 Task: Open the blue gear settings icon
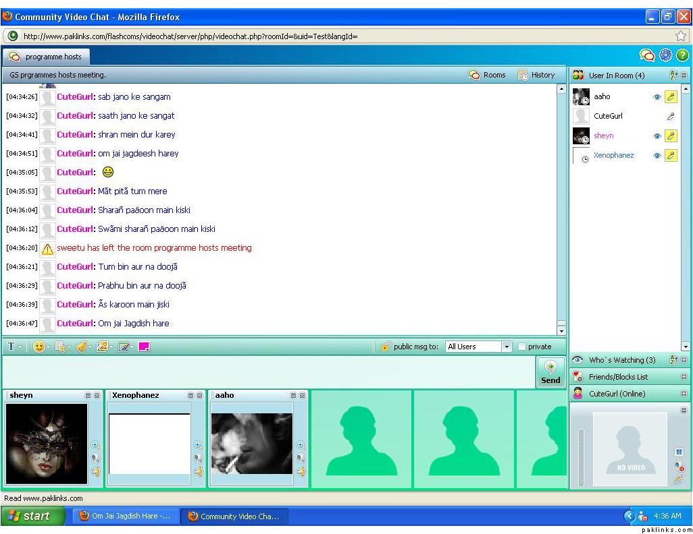[665, 55]
